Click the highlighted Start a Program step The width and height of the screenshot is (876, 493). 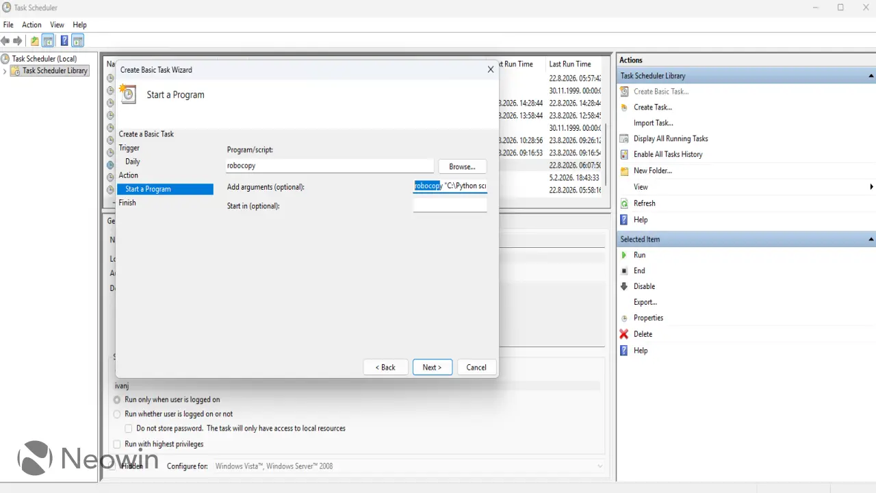165,189
